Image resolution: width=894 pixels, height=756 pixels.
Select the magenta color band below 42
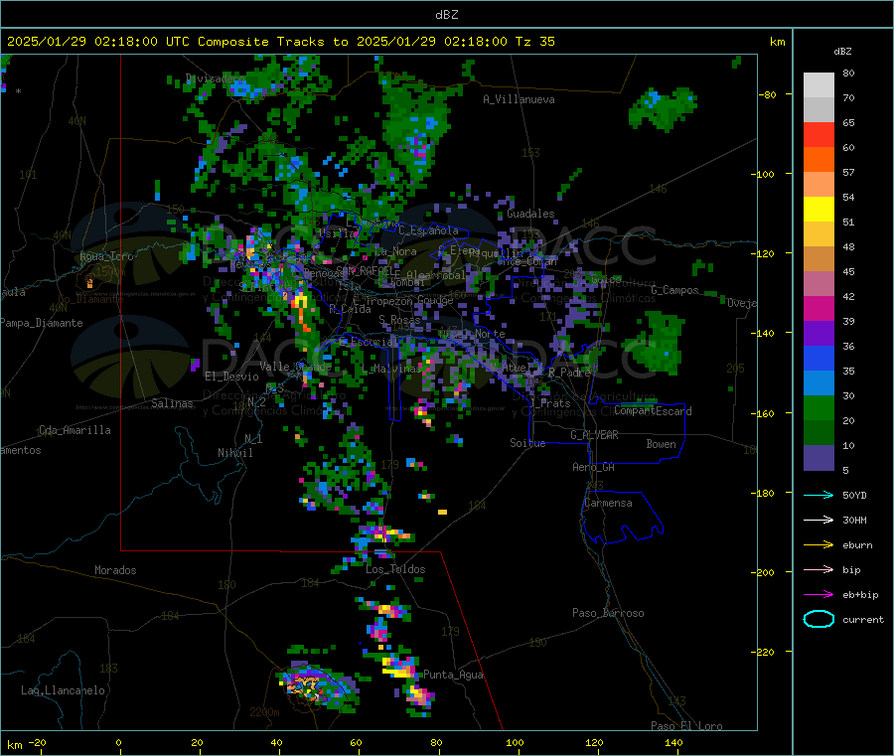click(x=819, y=308)
